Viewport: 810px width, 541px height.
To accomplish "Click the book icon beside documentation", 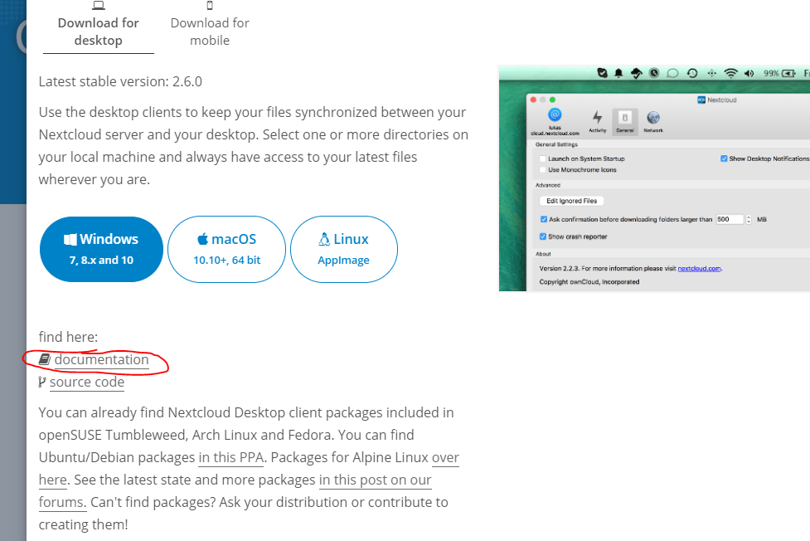I will pyautogui.click(x=44, y=360).
